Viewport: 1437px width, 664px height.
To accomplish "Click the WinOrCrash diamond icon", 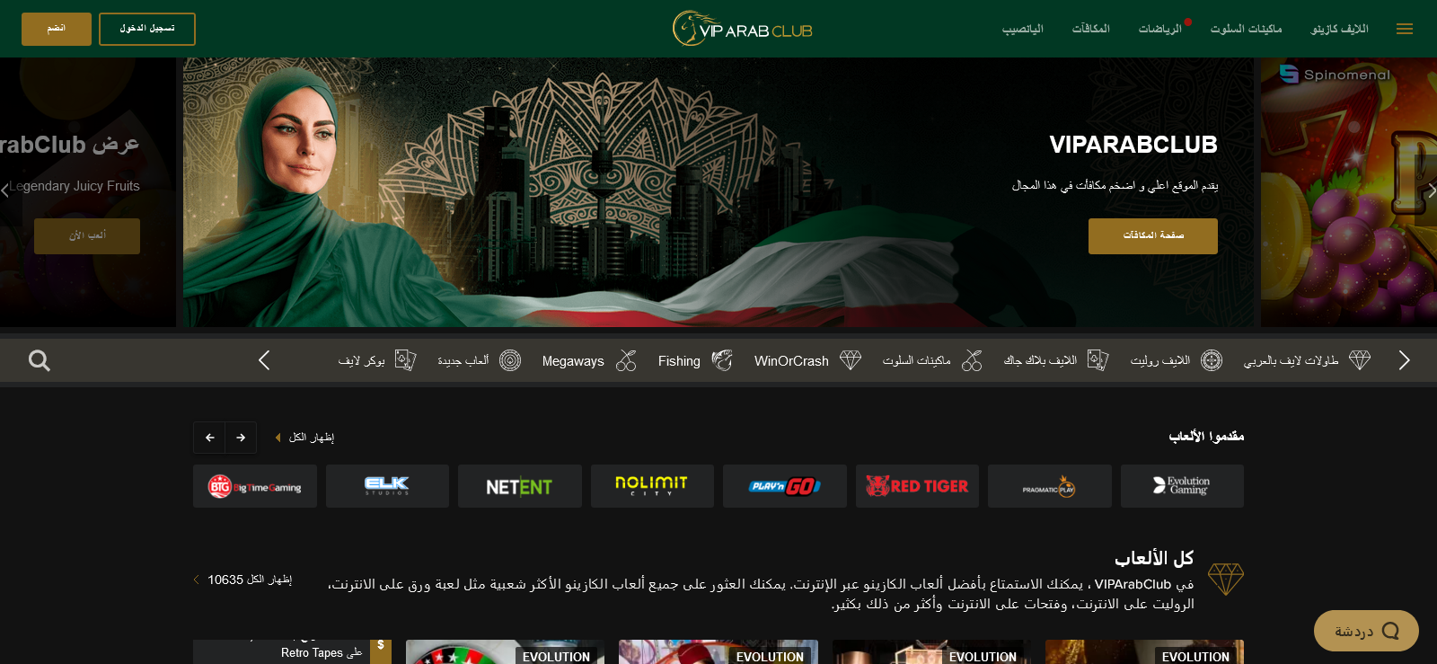I will (851, 360).
